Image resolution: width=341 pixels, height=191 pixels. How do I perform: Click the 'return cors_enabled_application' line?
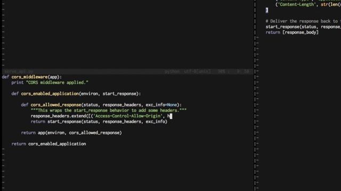(48, 144)
